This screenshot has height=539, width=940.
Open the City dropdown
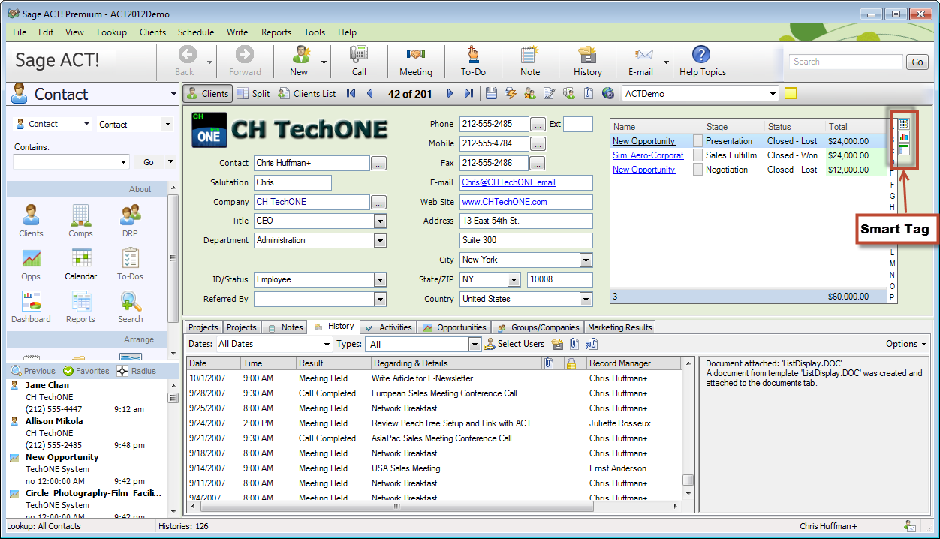coord(586,260)
